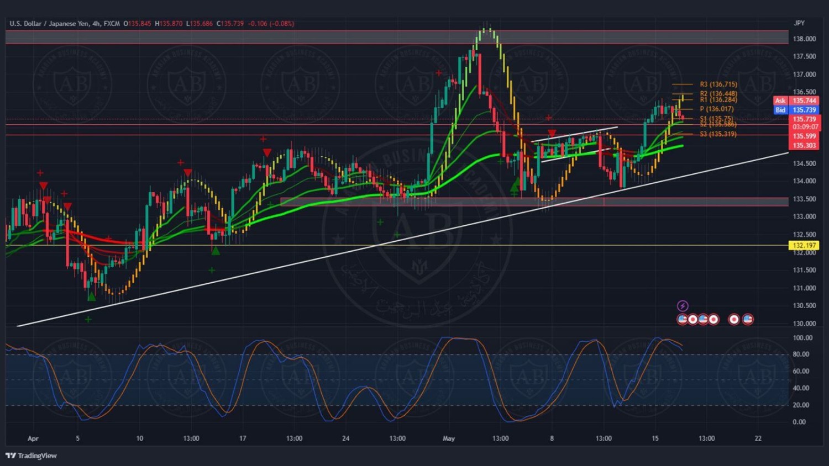The height and width of the screenshot is (466, 829).
Task: Open the leftmost US flag economic event
Action: pos(683,319)
